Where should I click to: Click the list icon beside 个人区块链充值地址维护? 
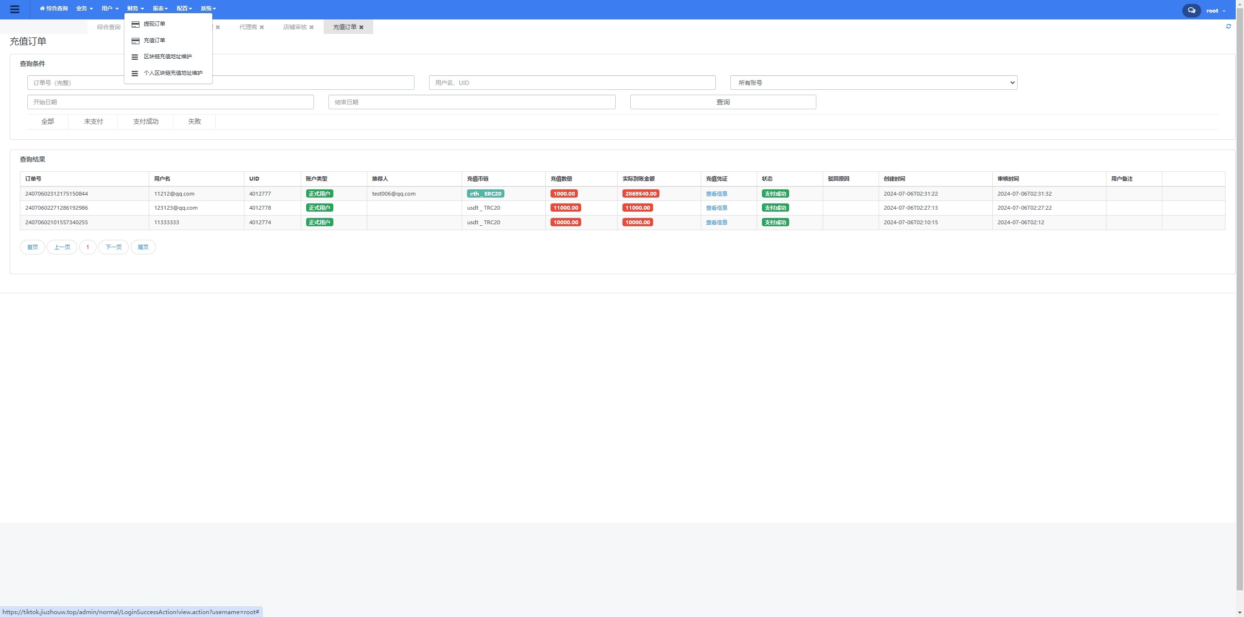pyautogui.click(x=135, y=73)
